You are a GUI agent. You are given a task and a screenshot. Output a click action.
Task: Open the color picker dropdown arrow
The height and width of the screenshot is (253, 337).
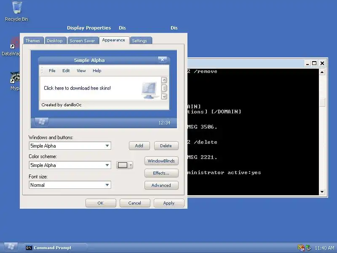pyautogui.click(x=131, y=165)
